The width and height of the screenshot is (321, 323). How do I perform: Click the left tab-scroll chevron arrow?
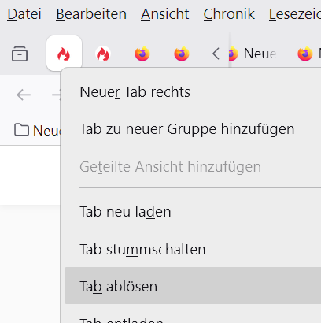[216, 54]
